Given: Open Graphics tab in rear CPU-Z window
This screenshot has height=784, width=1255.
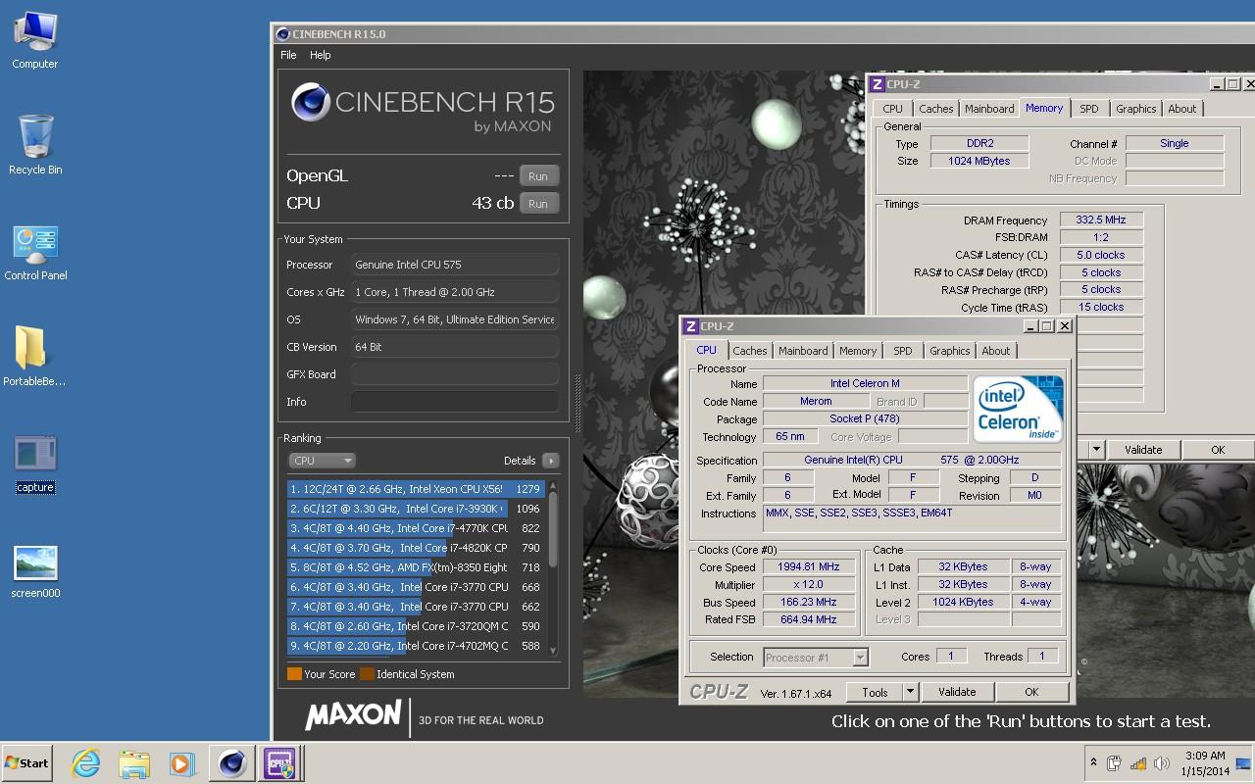Looking at the screenshot, I should (x=1136, y=109).
